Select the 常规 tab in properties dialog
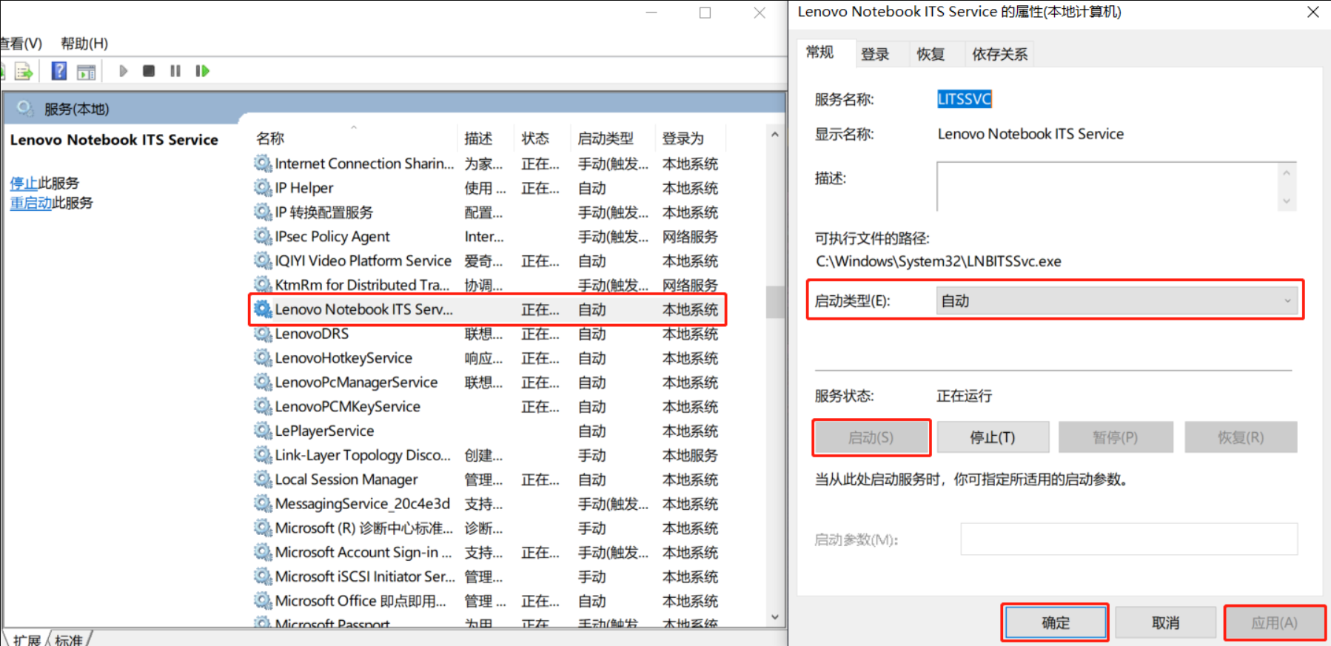 [820, 53]
